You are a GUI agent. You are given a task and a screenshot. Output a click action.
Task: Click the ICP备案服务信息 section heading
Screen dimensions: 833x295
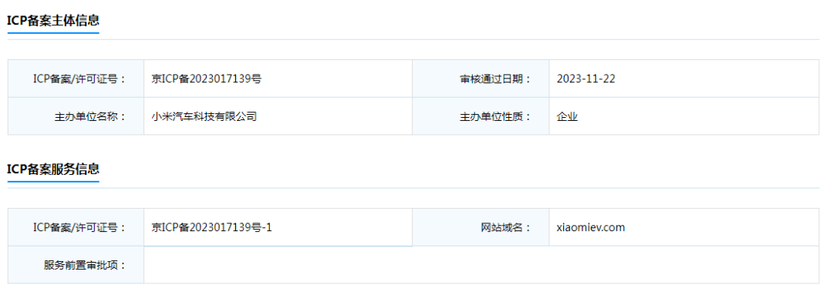[x=53, y=169]
